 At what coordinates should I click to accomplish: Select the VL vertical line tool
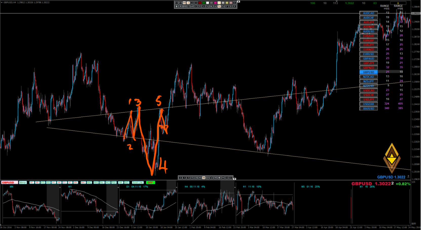[207, 6]
